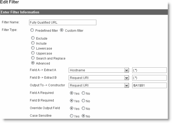
Task: Set Override Output Field to No
Action: point(83,108)
